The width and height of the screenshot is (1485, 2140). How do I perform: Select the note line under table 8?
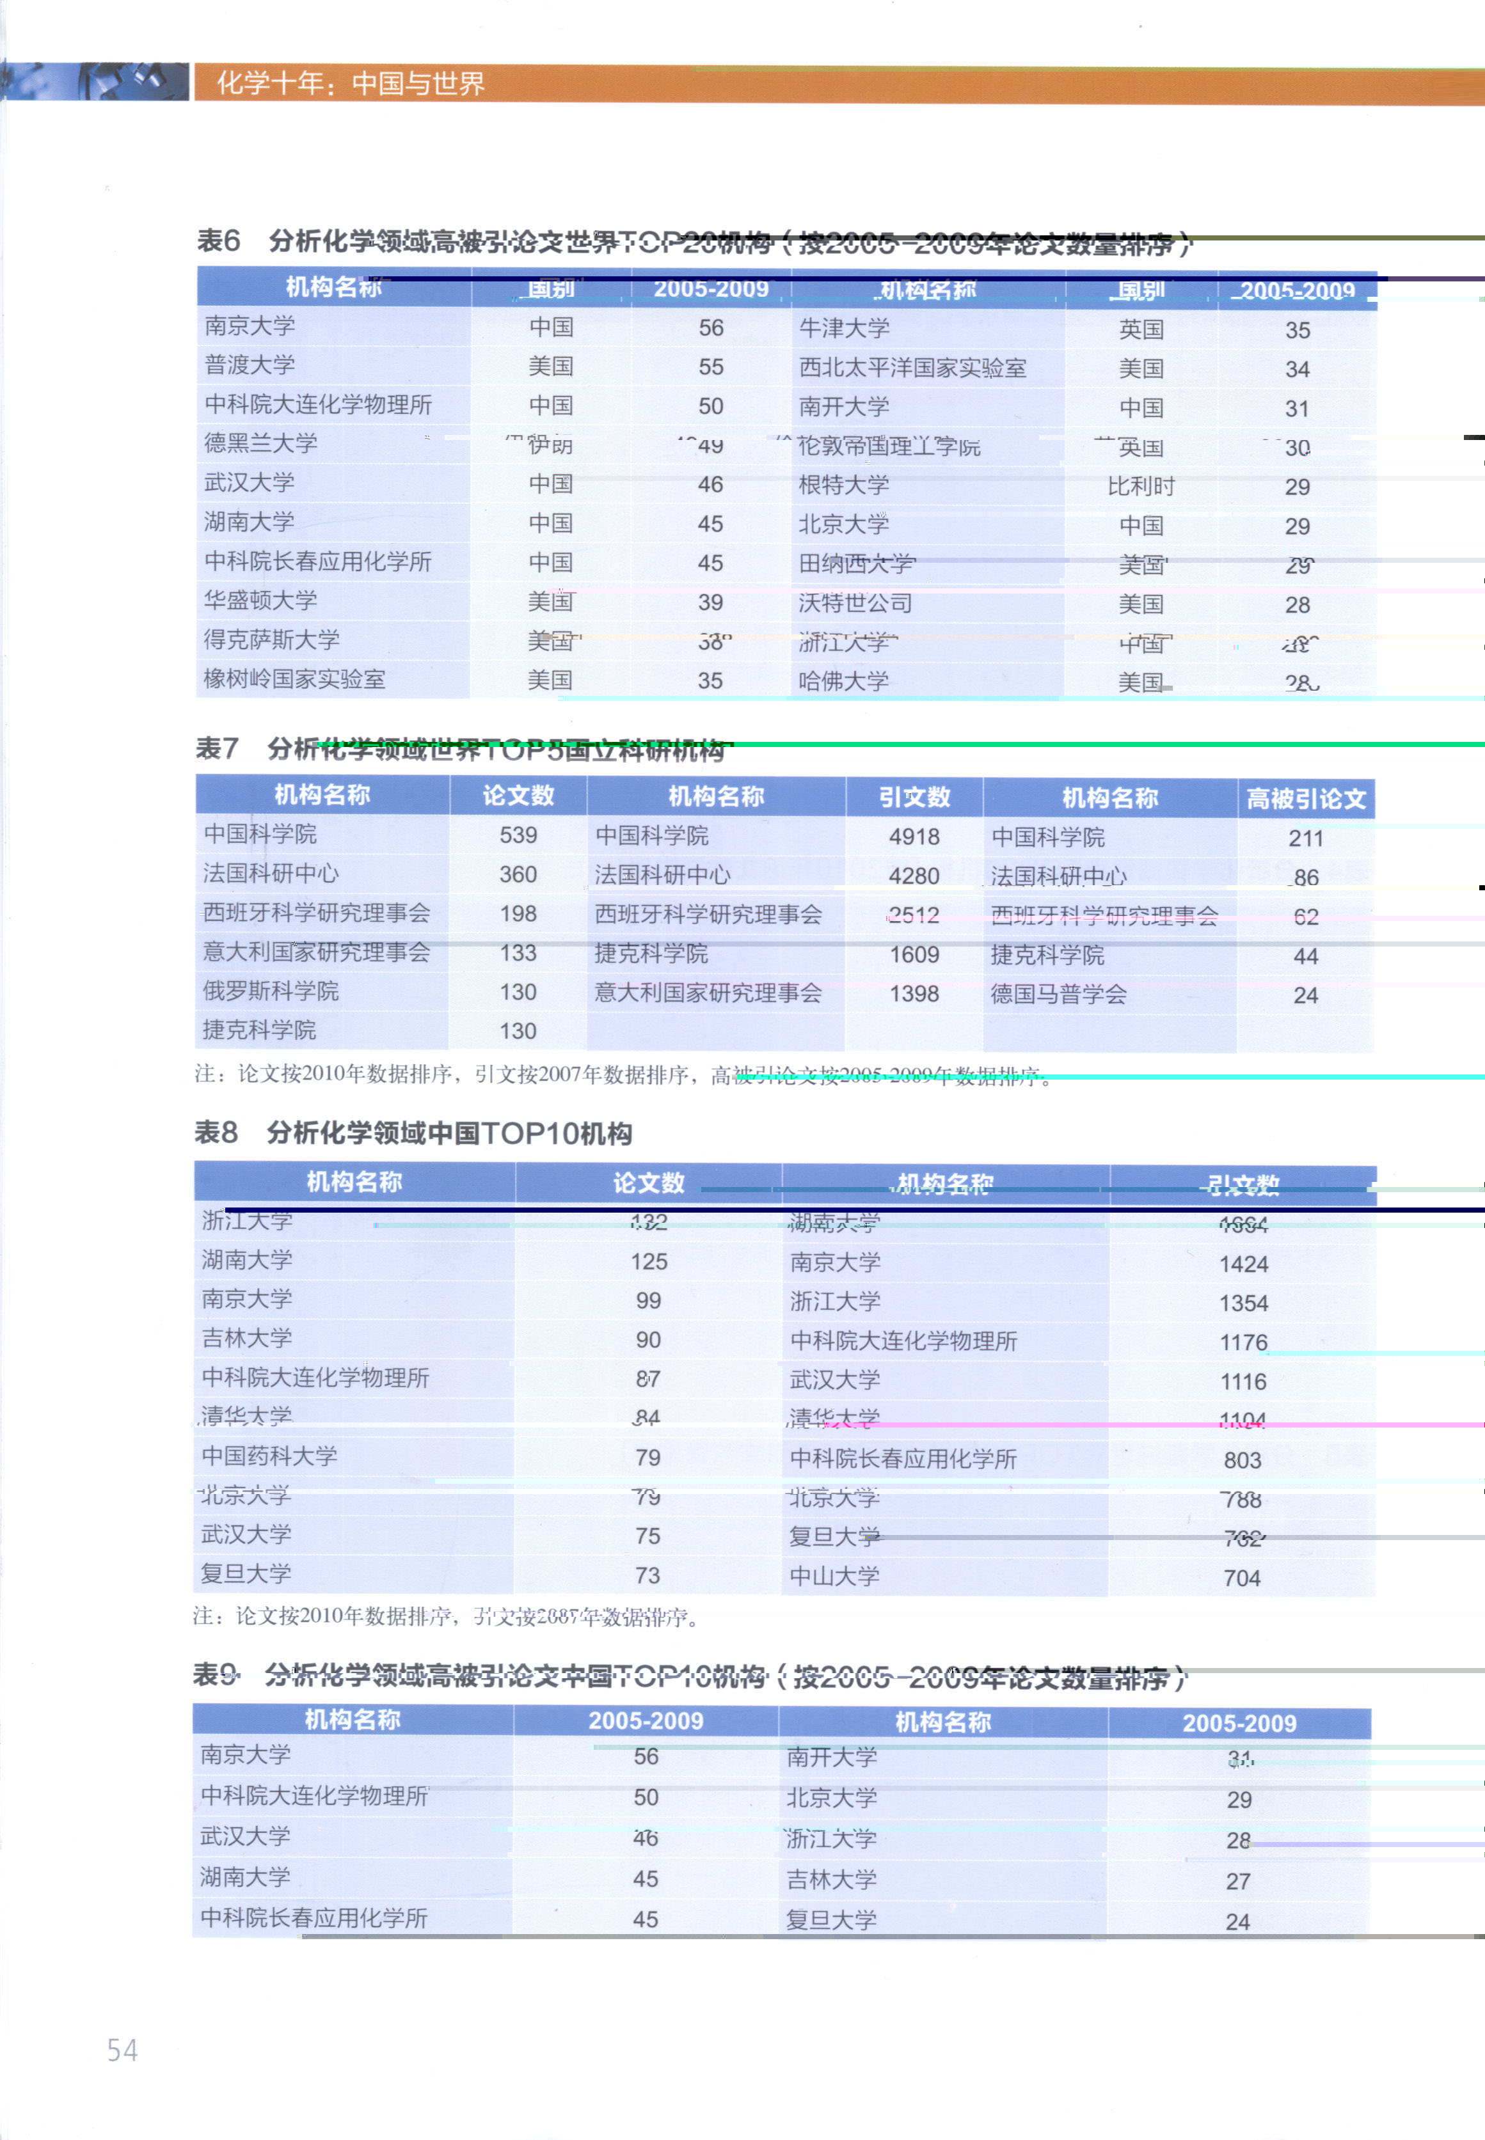click(x=446, y=1616)
